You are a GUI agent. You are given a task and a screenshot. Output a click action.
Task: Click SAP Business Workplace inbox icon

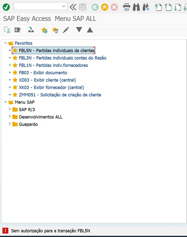(31, 30)
